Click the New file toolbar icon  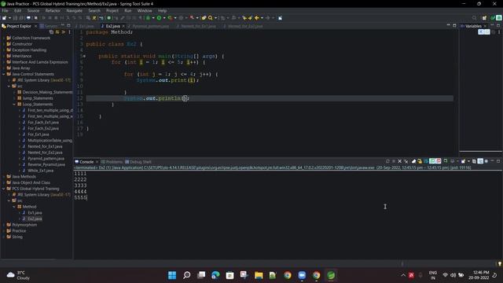pos(5,18)
